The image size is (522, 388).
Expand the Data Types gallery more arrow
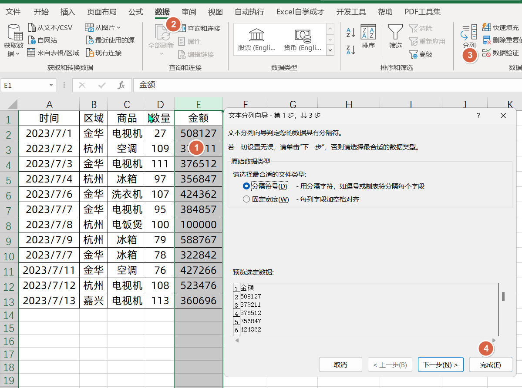point(330,50)
